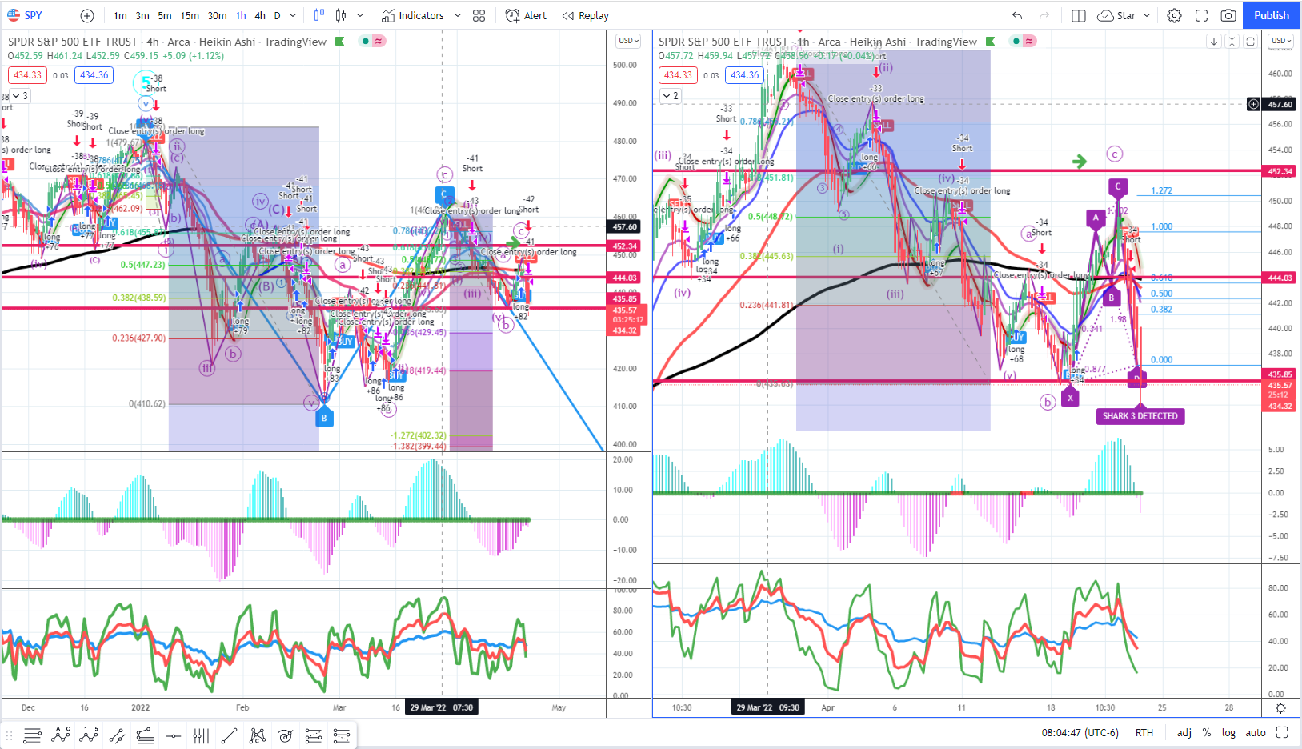Start bar Replay mode

coord(586,15)
